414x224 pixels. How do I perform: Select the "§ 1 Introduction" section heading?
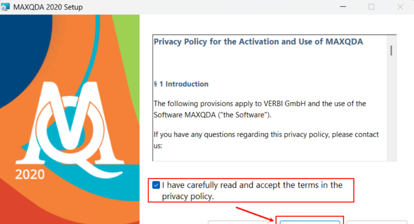point(181,84)
